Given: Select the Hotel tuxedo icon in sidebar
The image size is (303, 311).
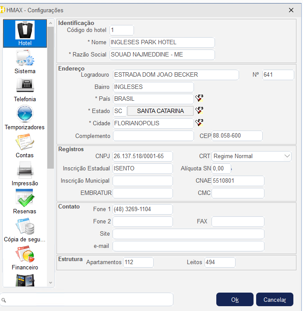Looking at the screenshot, I should point(25,30).
